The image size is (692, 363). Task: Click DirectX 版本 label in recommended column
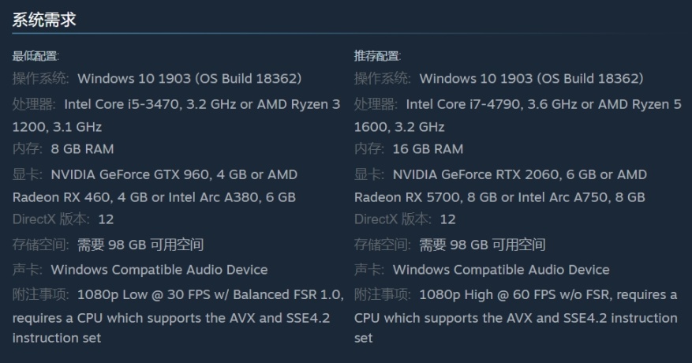coord(393,219)
